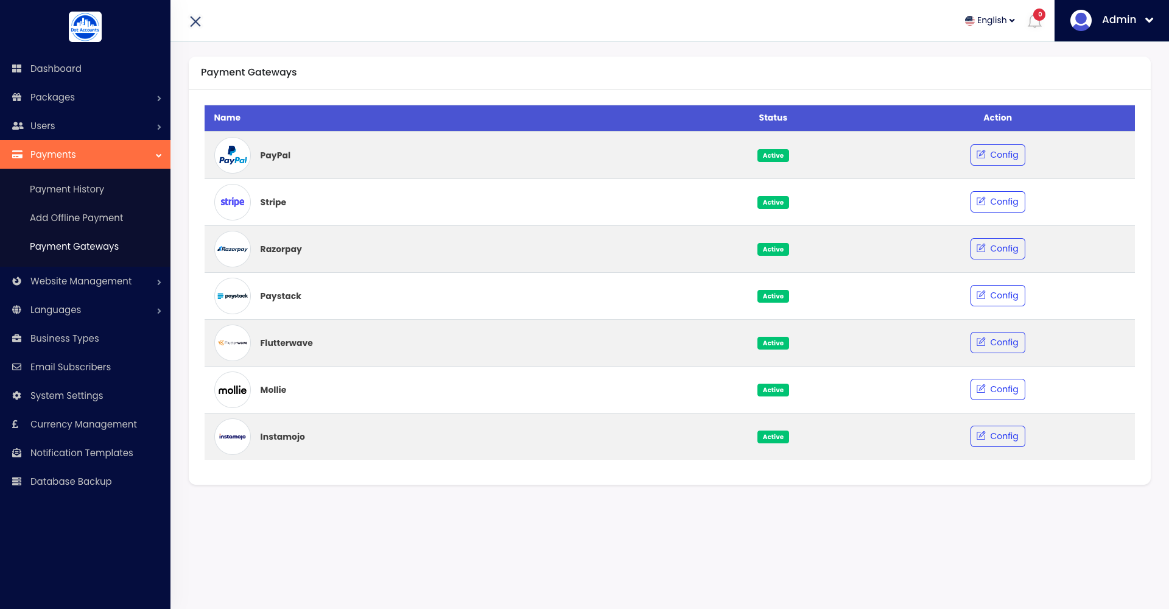Go to Database Backup page
The image size is (1169, 609).
71,482
